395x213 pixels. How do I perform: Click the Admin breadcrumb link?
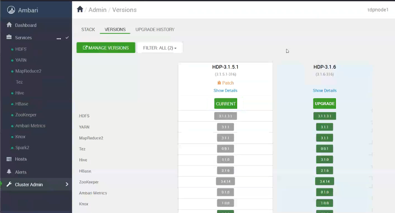click(x=98, y=10)
